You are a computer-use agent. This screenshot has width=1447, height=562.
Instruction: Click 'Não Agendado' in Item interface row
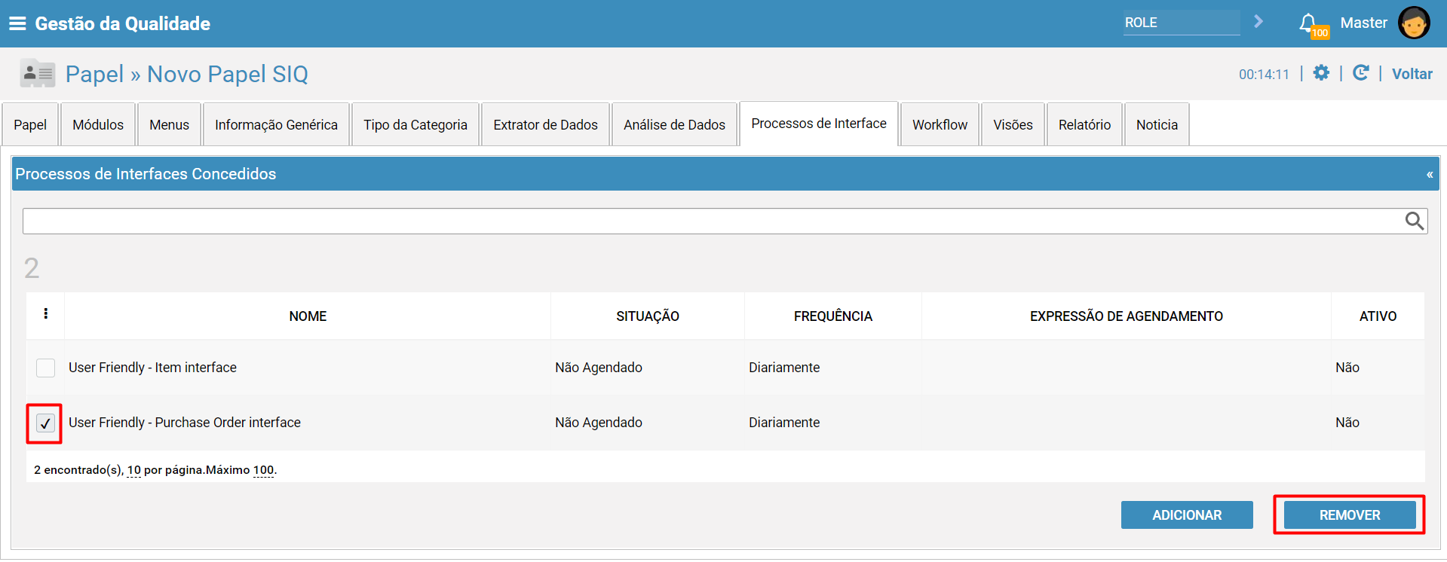(599, 368)
